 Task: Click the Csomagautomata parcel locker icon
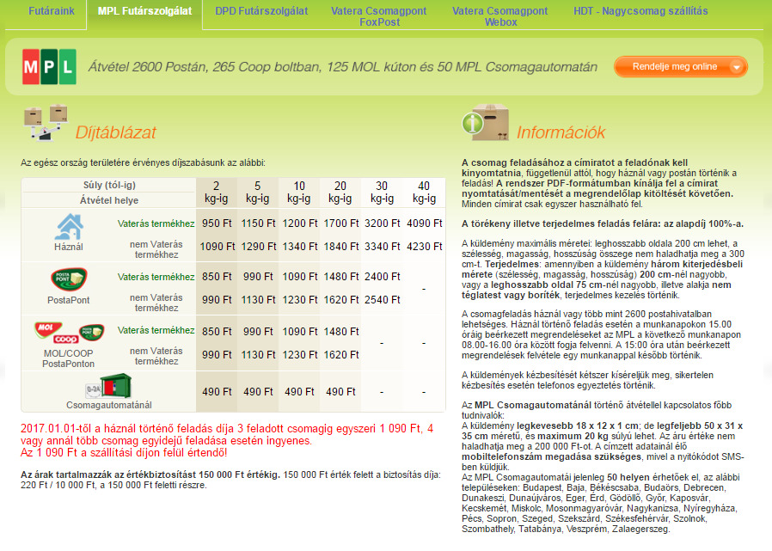click(109, 386)
